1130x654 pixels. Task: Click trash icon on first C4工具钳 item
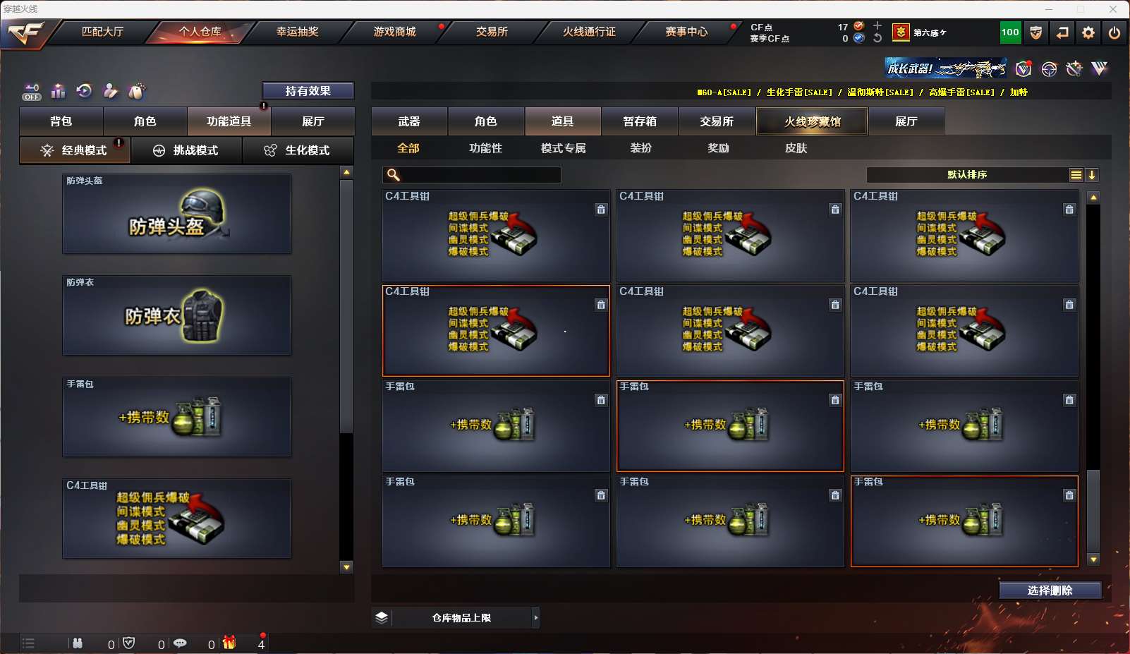pyautogui.click(x=601, y=210)
